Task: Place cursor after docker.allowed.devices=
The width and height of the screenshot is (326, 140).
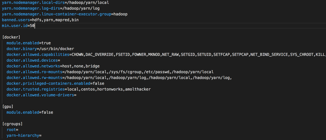Action: pos(61,61)
